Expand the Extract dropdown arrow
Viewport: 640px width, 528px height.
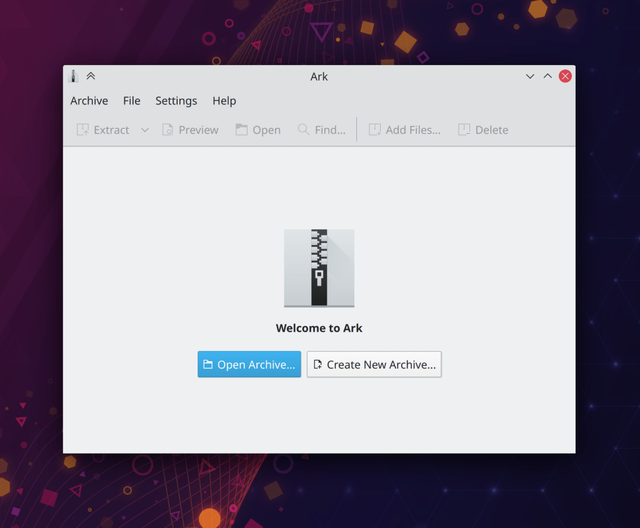tap(145, 130)
